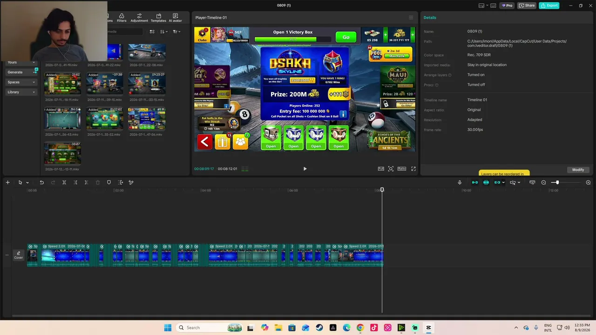This screenshot has width=596, height=335.
Task: Click the player snapshot focus icon
Action: click(x=391, y=169)
